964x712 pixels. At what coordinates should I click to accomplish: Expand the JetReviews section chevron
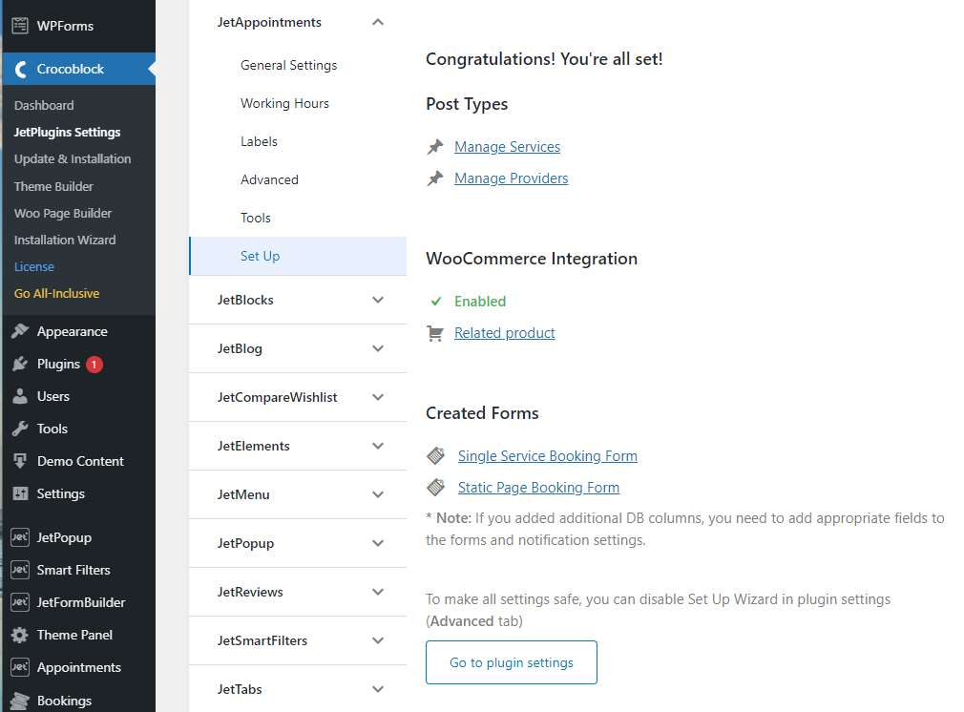point(378,592)
